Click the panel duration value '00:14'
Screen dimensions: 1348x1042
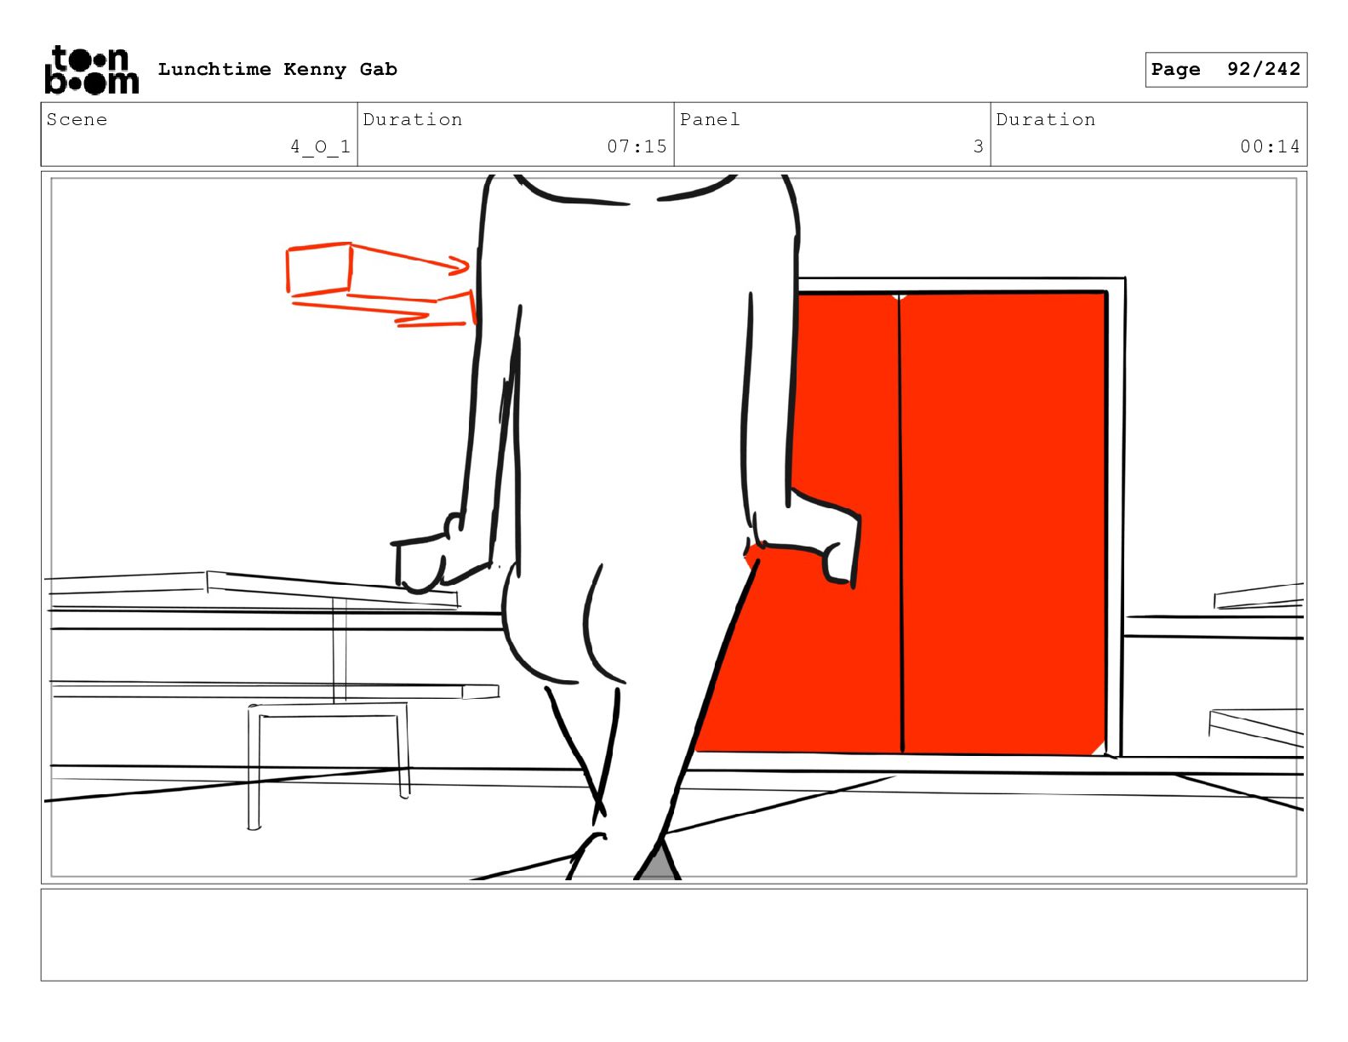pos(1270,146)
